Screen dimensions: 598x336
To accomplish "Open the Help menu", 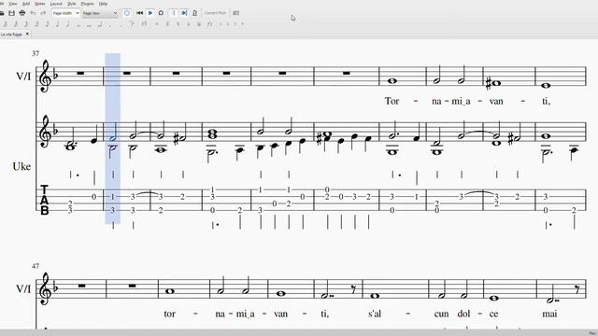I will [x=103, y=4].
